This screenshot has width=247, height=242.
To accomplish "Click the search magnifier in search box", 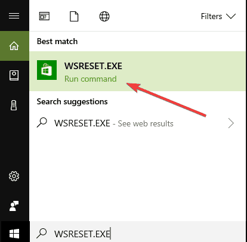I will tap(42, 233).
